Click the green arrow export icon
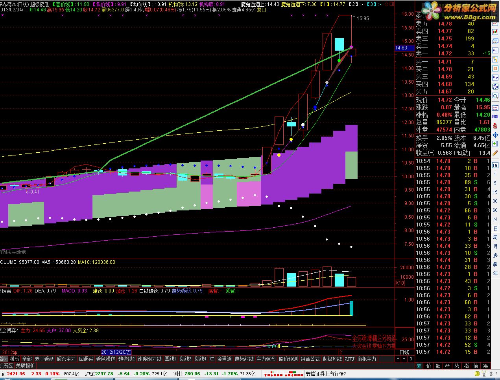500x380 pixels. [x=495, y=144]
